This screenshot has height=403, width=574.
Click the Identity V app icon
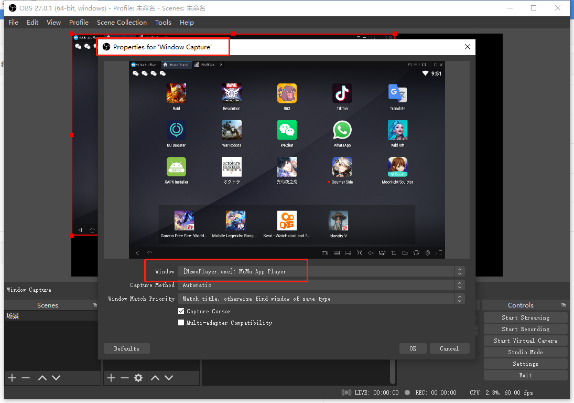(339, 220)
